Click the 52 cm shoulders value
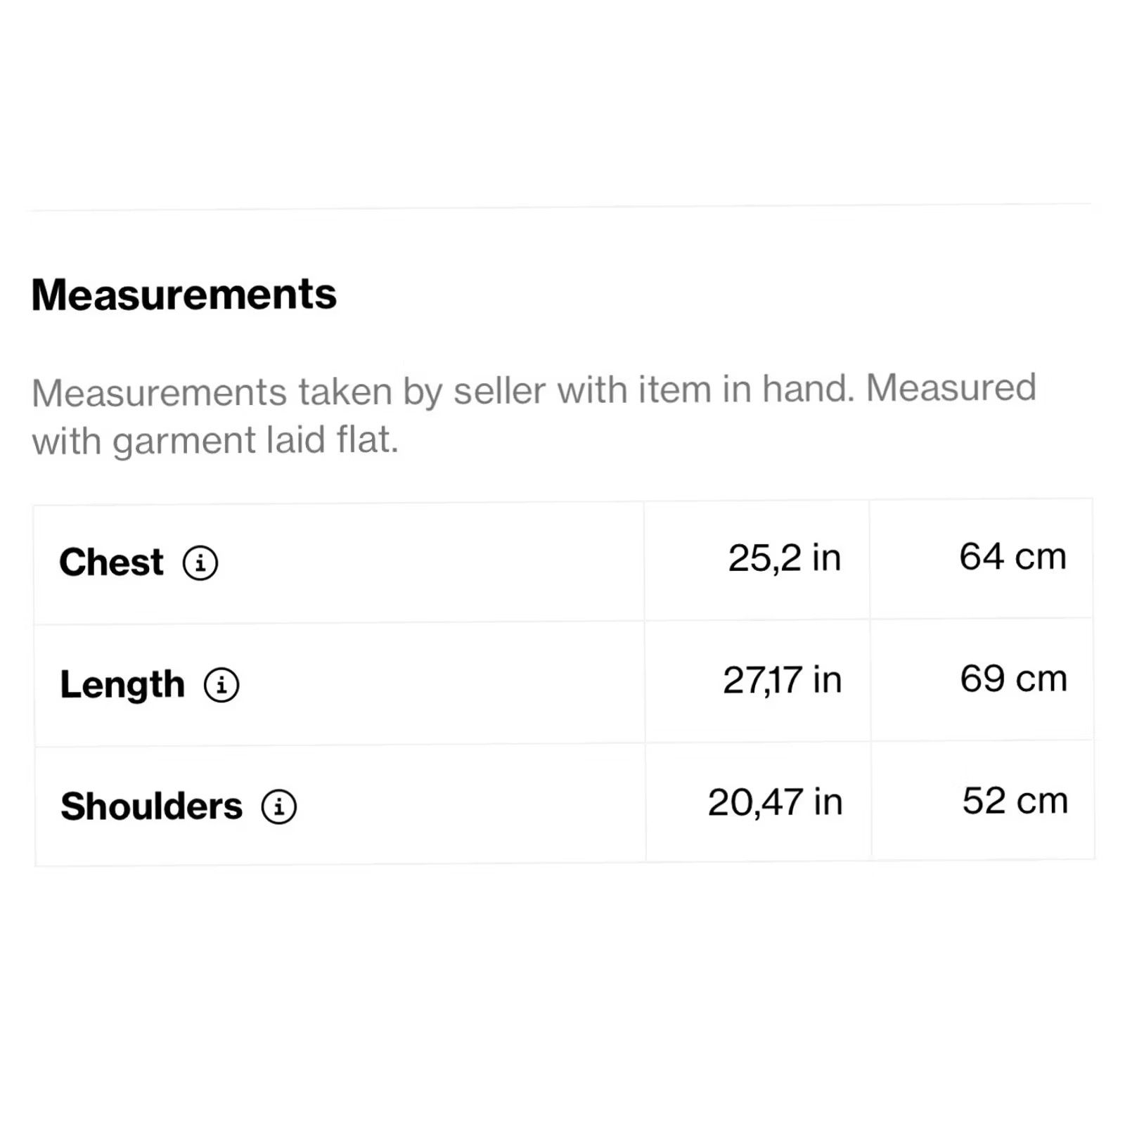Screen dimensions: 1125x1125 tap(1015, 800)
